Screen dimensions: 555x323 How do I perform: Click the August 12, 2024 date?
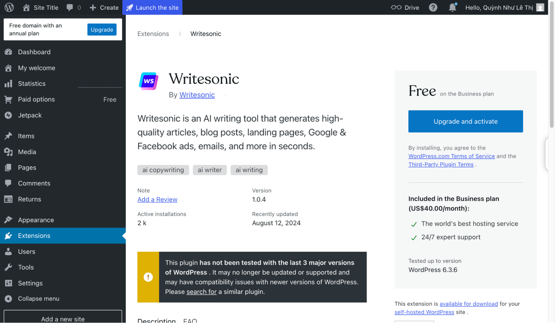click(276, 223)
